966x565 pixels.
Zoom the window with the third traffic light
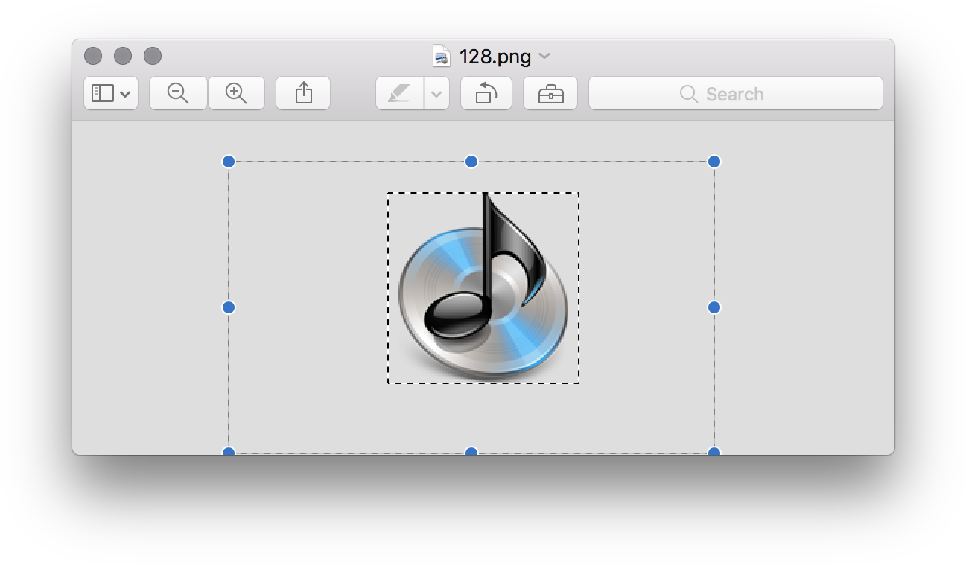coord(153,56)
